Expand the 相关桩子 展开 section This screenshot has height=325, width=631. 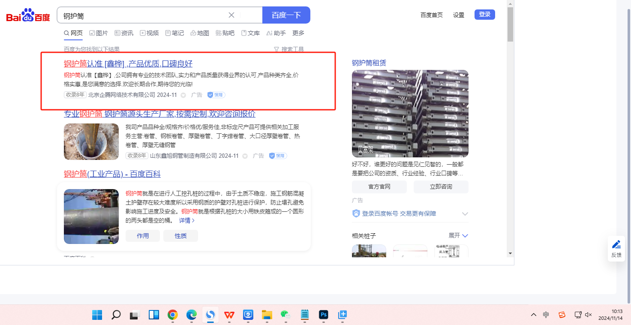(458, 235)
